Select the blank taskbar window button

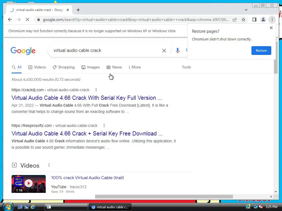(x=66, y=207)
